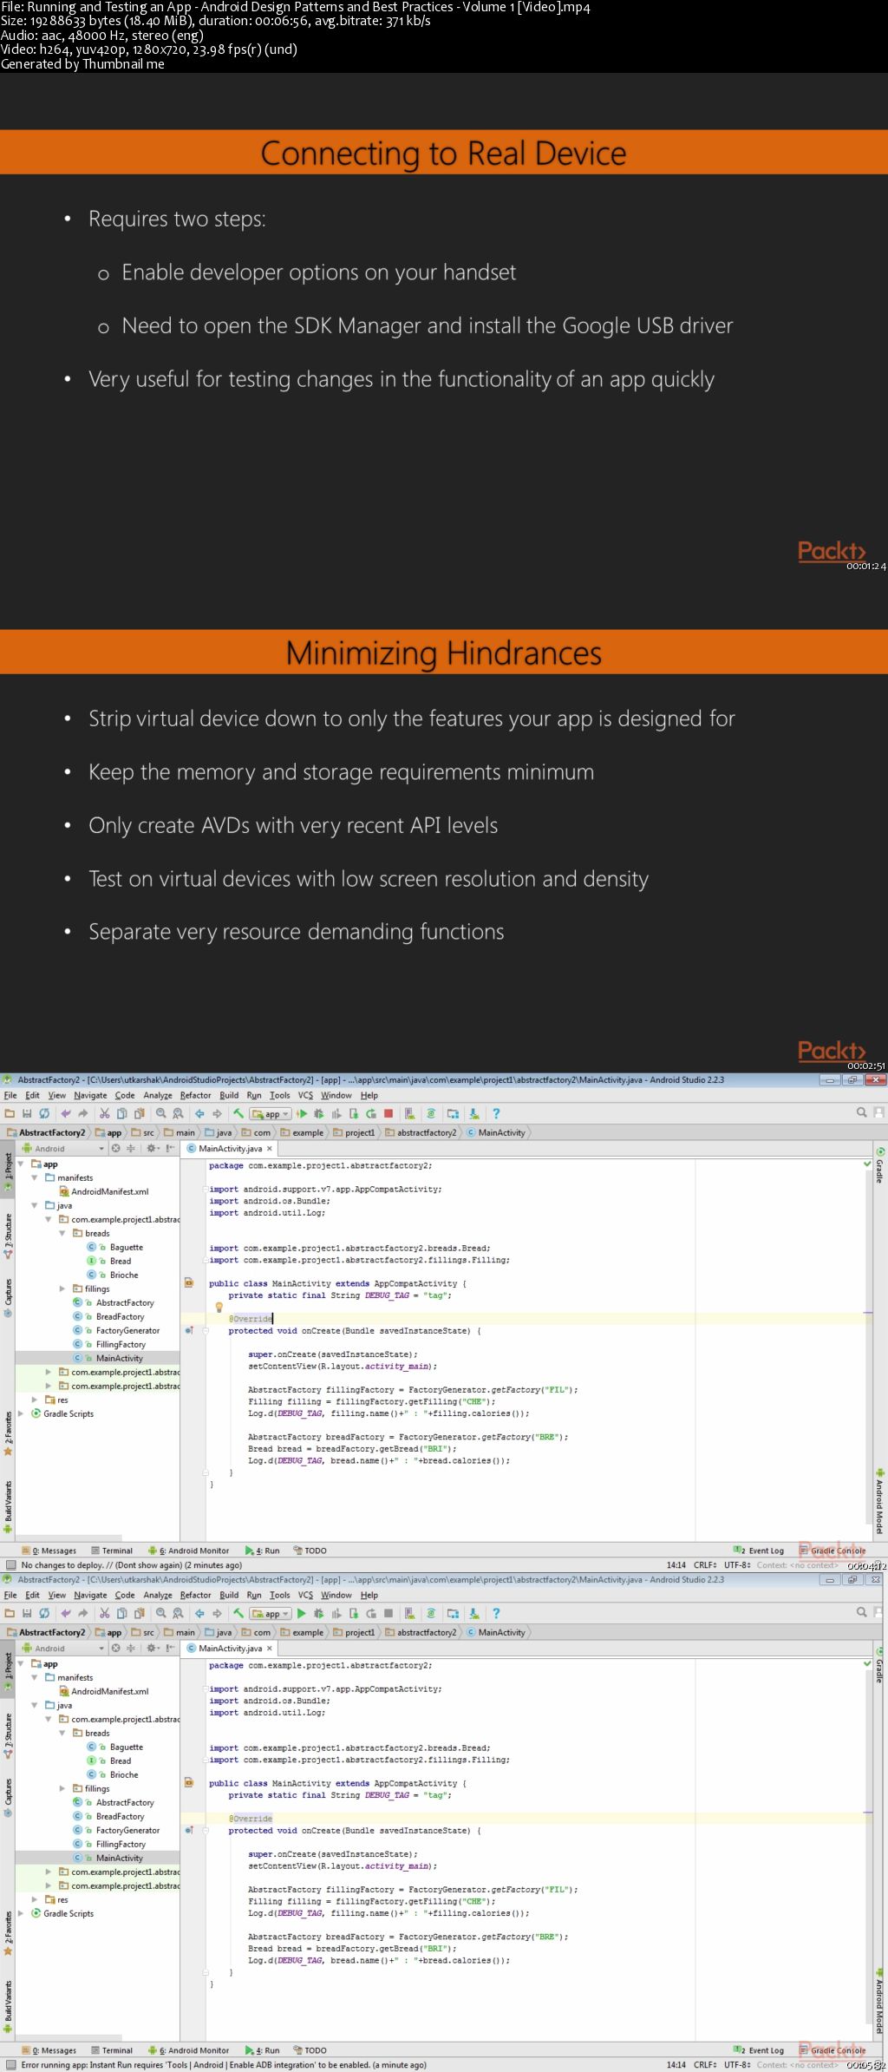Expand the fillings package in the 00:04:22 frame
888x2072 pixels.
tap(62, 1288)
